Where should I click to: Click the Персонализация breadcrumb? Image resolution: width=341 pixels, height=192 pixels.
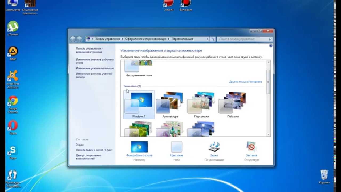click(x=182, y=39)
